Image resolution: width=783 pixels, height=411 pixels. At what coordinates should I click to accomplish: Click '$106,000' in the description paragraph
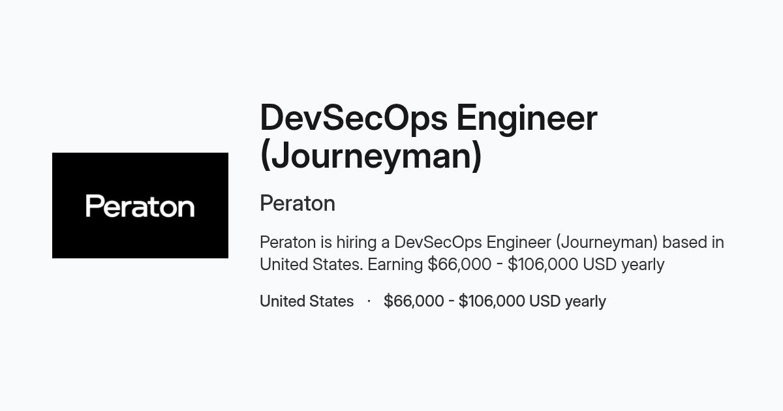(x=543, y=265)
